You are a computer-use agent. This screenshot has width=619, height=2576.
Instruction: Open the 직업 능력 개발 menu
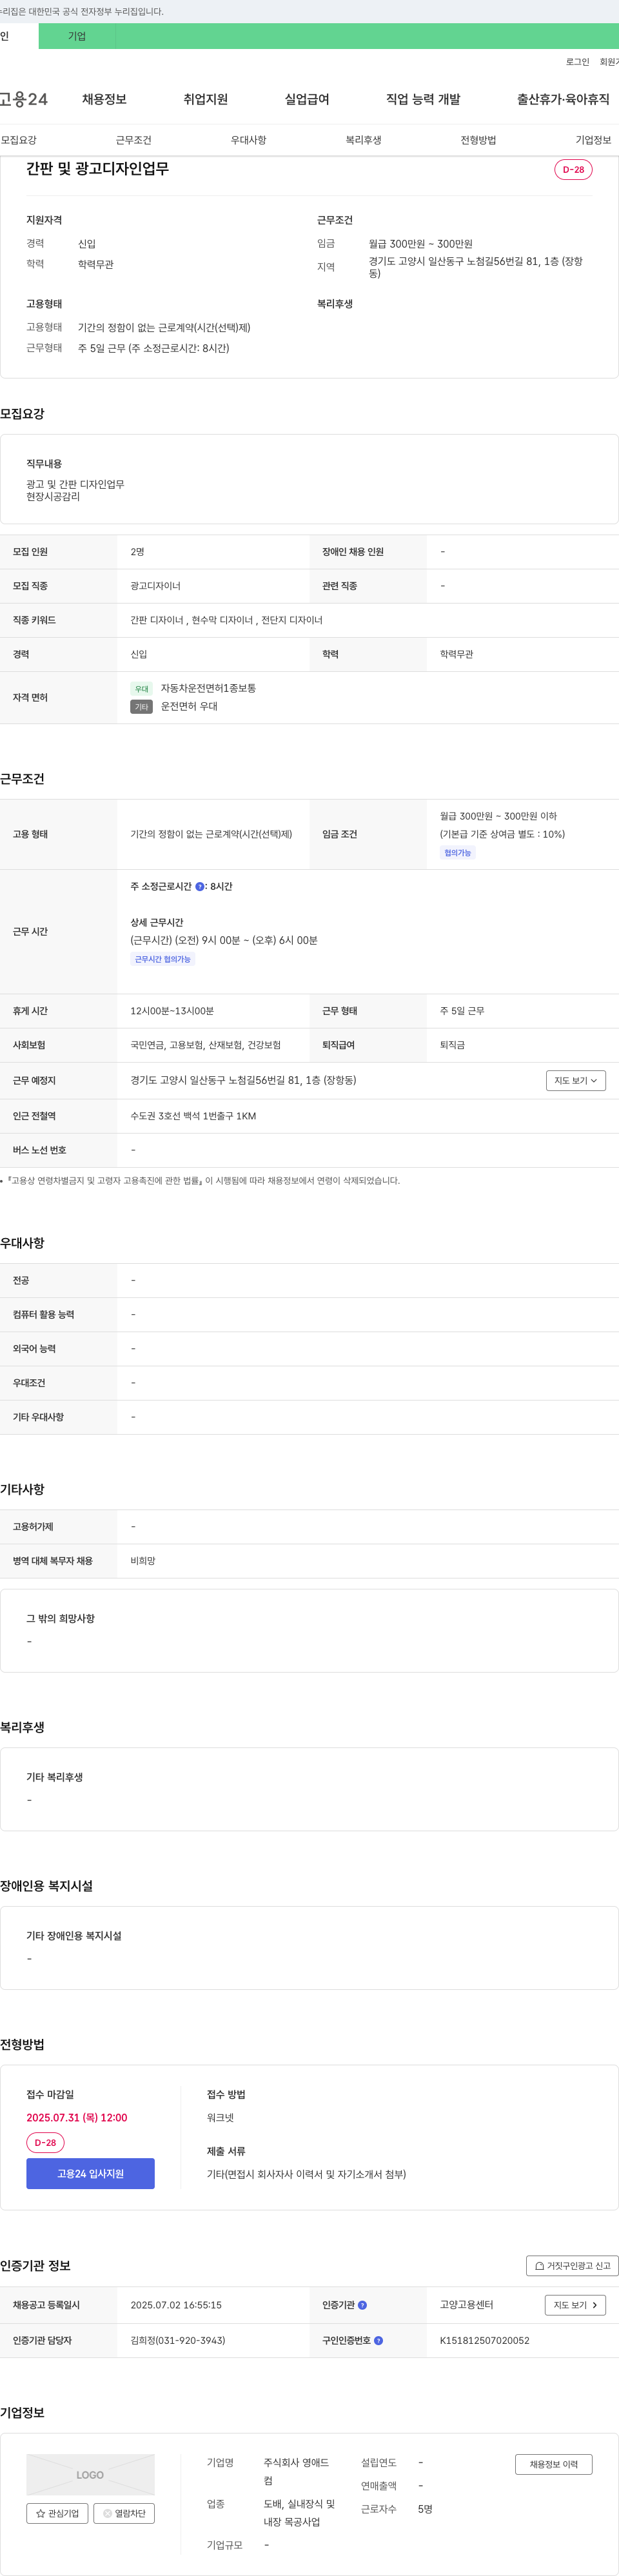pyautogui.click(x=423, y=99)
